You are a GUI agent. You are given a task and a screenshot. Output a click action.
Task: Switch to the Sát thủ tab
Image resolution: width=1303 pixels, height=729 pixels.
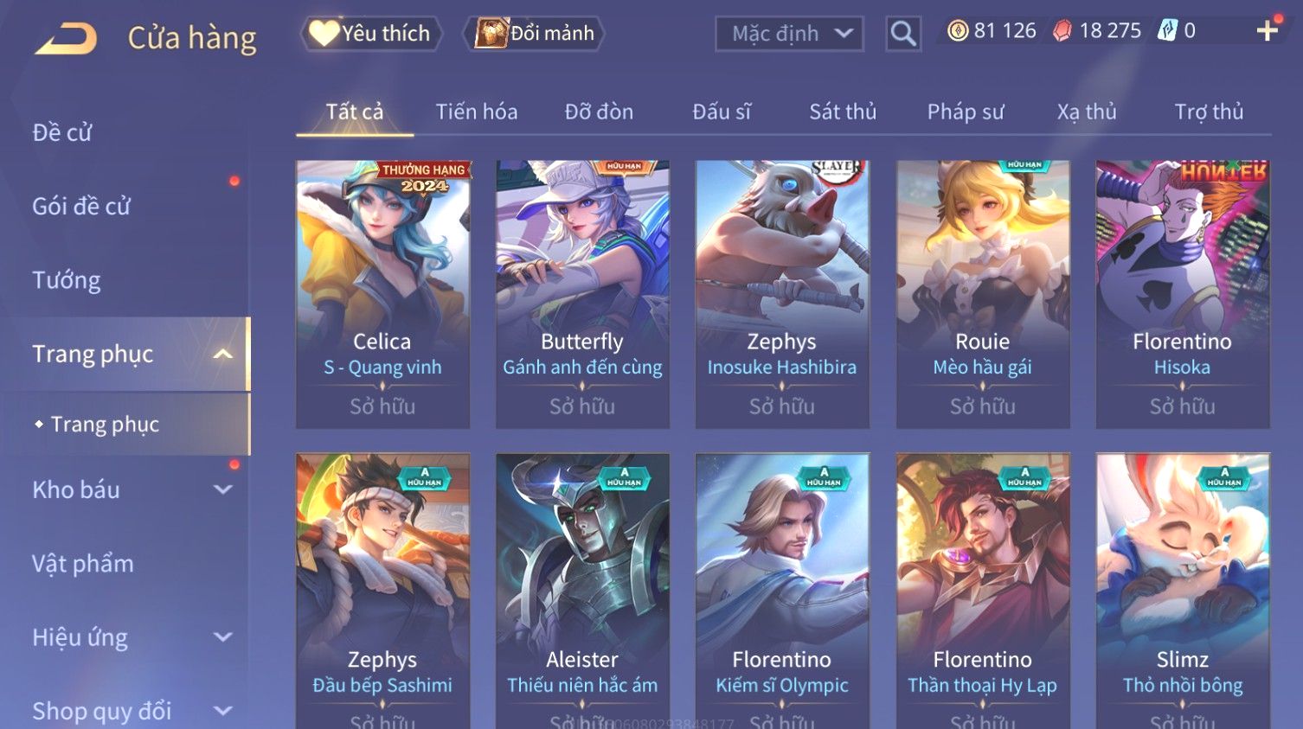[843, 112]
